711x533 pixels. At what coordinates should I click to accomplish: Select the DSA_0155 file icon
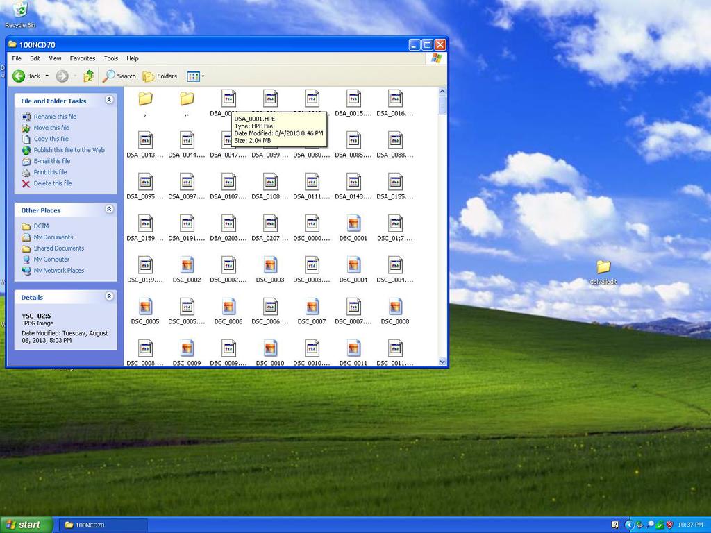[x=395, y=182]
